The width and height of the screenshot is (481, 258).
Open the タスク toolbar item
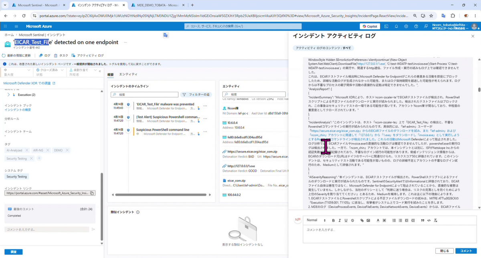[61, 55]
